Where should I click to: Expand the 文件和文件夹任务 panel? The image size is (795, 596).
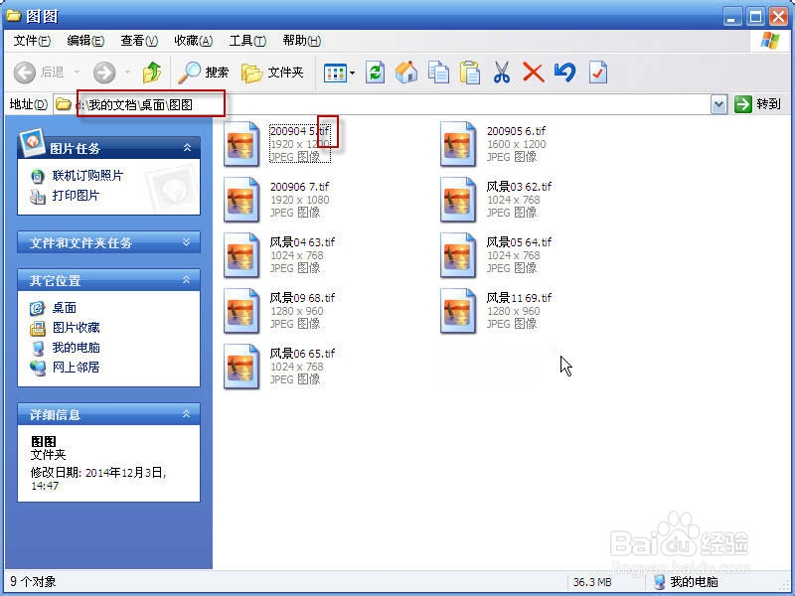coord(187,242)
